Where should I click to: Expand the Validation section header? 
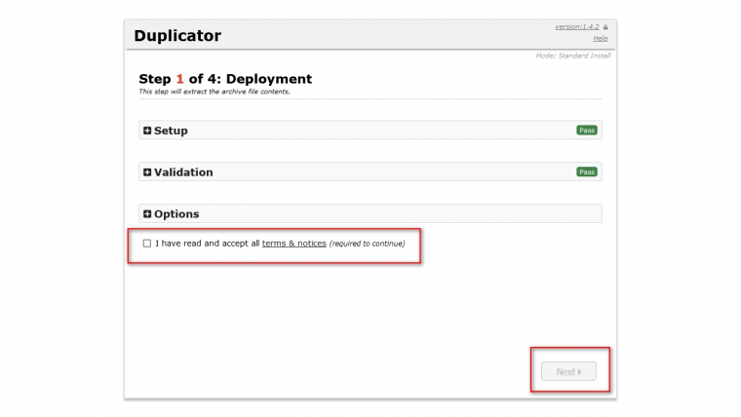183,172
